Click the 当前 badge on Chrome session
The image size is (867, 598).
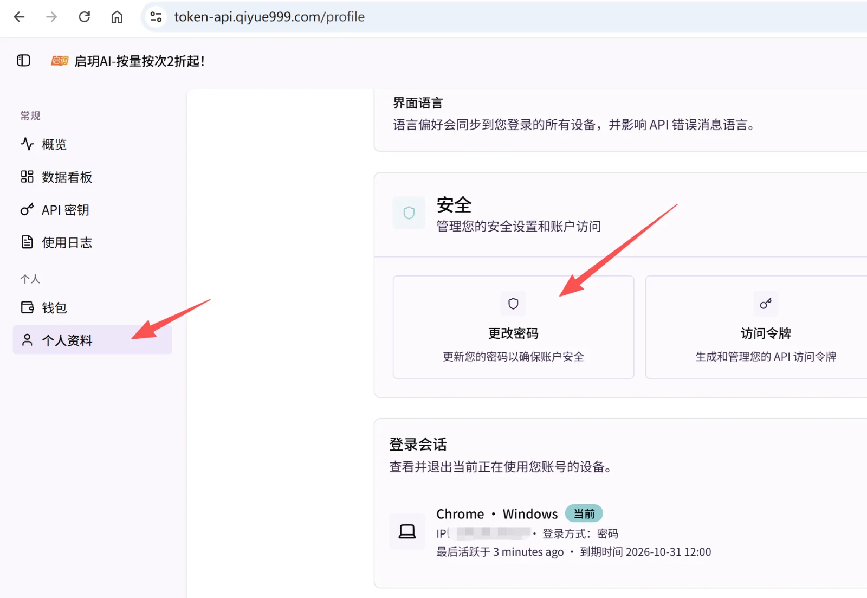point(584,513)
